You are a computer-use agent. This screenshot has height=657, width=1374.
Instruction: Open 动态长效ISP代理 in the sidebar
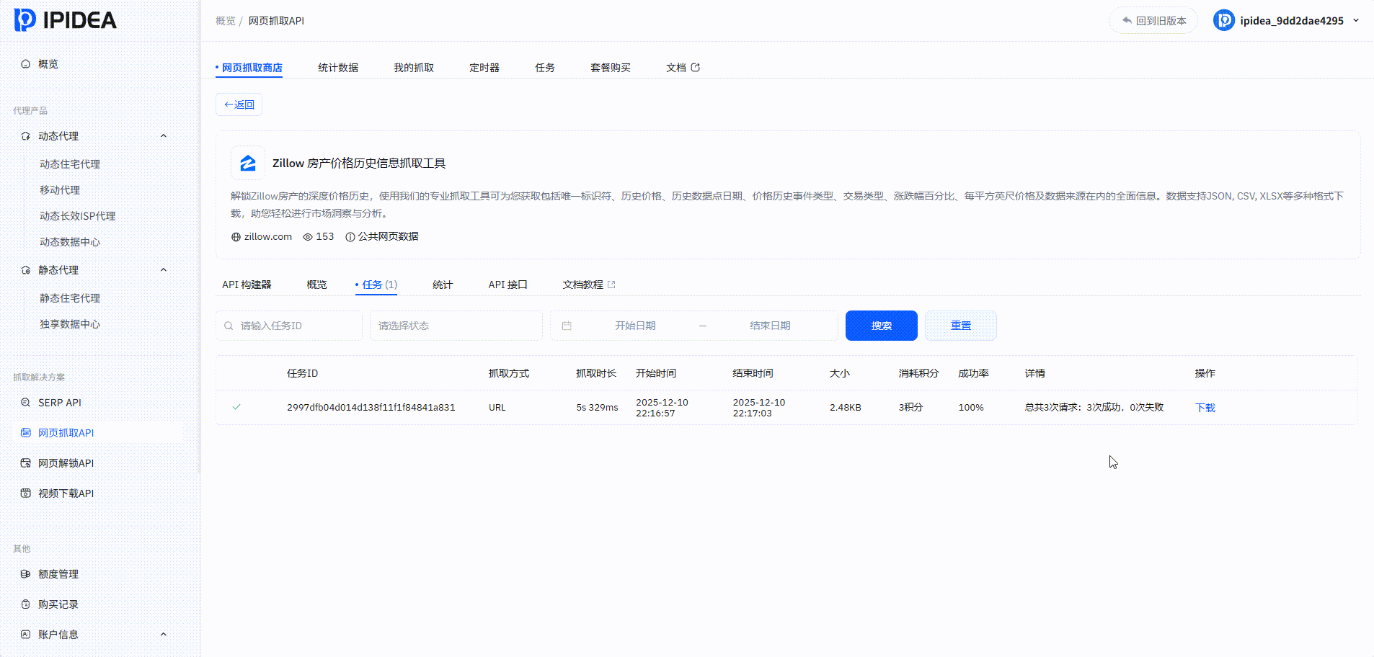coord(78,216)
